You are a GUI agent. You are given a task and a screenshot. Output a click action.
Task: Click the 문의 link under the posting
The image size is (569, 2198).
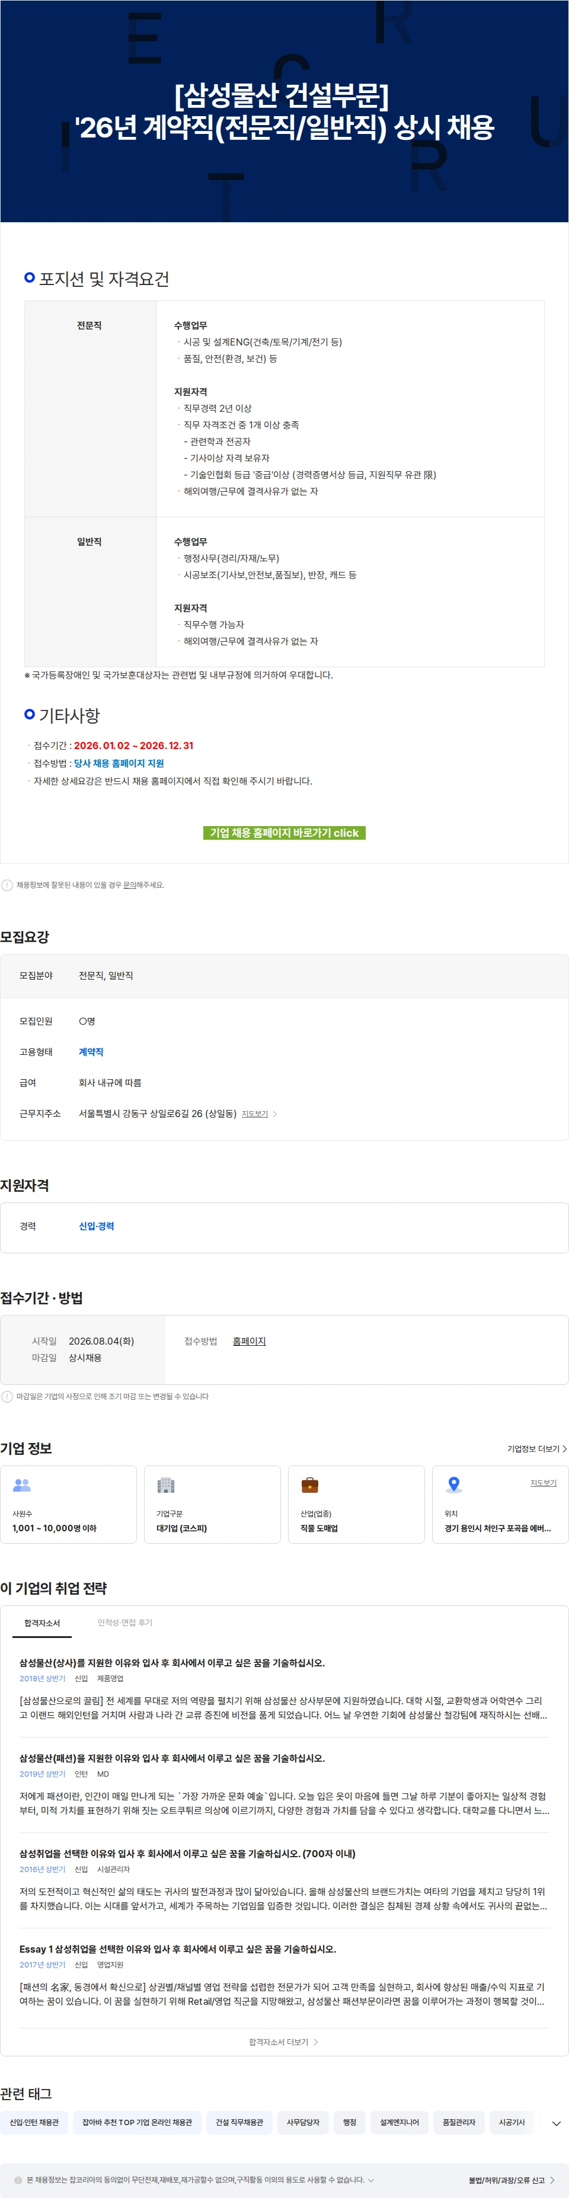pos(130,885)
